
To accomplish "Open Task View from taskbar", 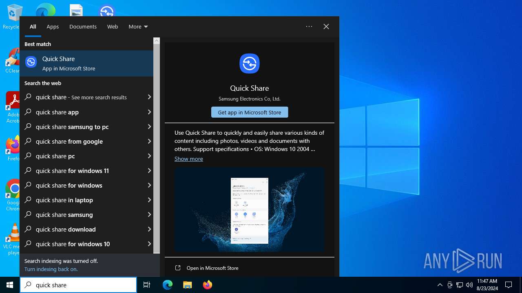I will click(x=147, y=285).
